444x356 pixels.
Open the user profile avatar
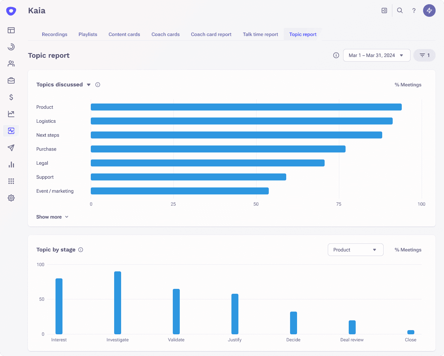429,10
